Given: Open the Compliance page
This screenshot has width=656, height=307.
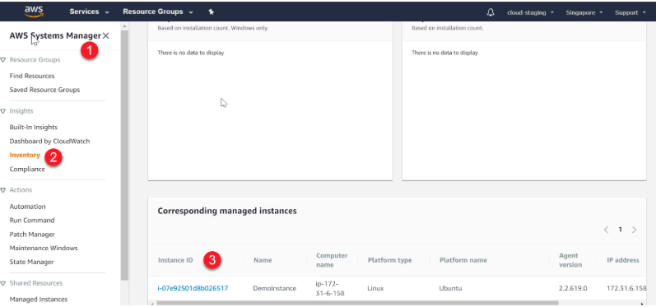Looking at the screenshot, I should (x=27, y=170).
